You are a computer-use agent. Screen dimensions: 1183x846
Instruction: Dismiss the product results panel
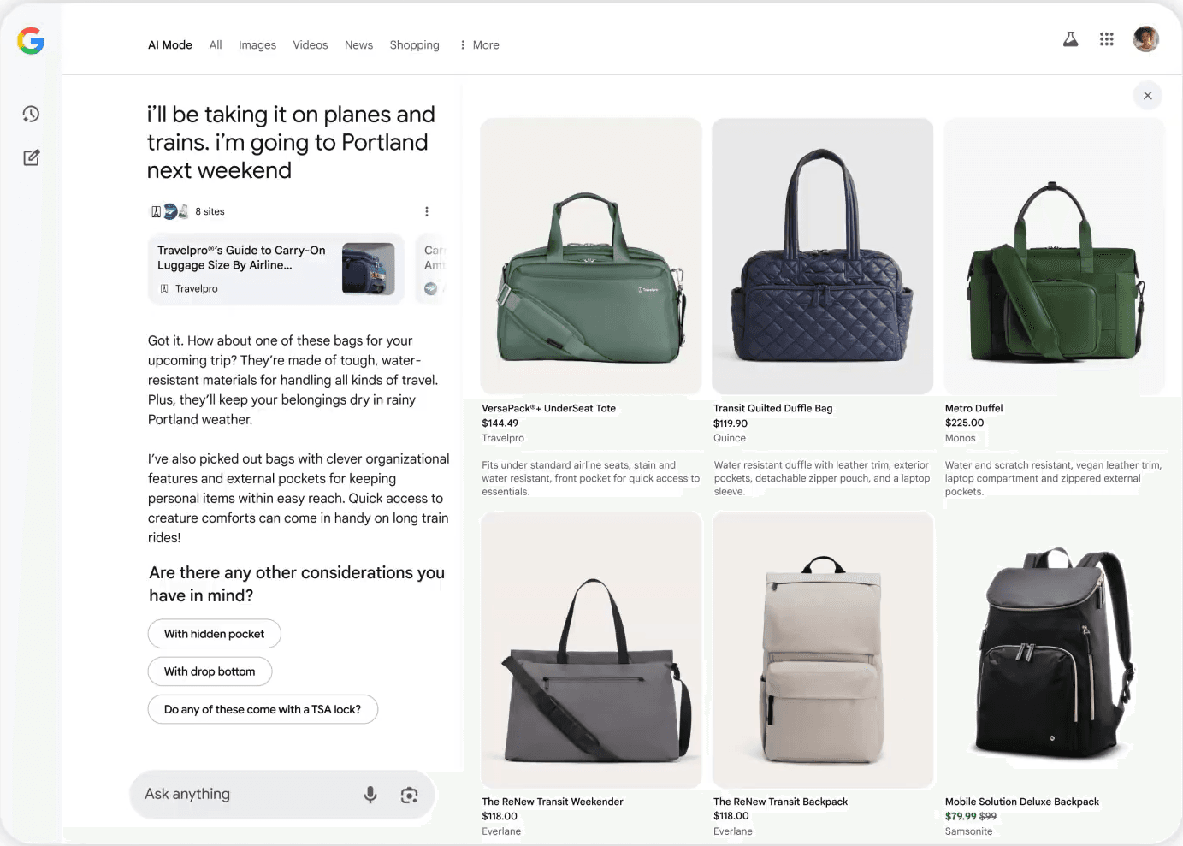click(1147, 95)
